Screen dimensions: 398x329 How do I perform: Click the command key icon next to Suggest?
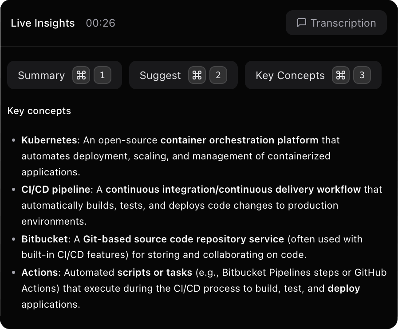click(197, 75)
